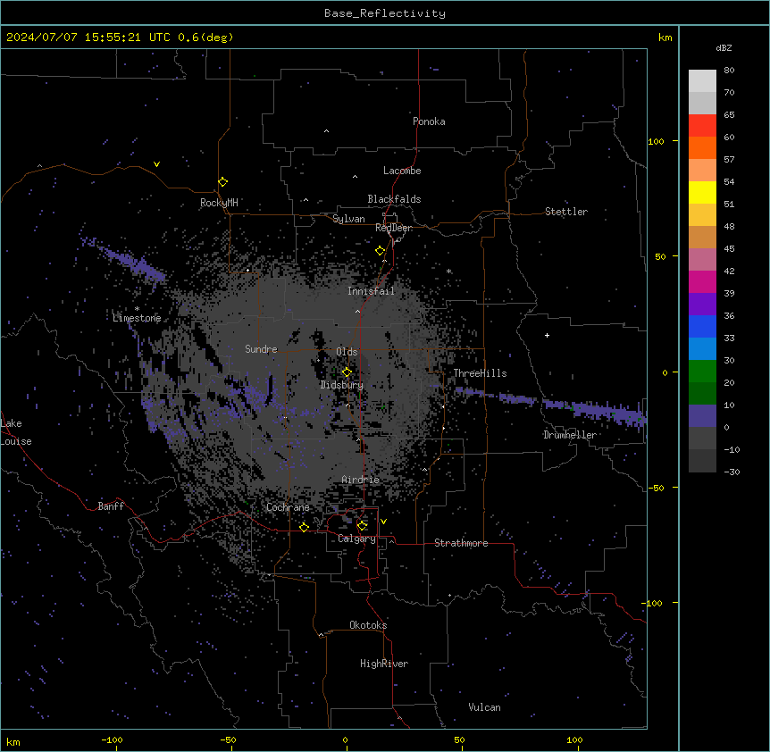Screen dimensions: 770x752
Task: Select the 36 dBZ blue color swatch
Action: 702,326
